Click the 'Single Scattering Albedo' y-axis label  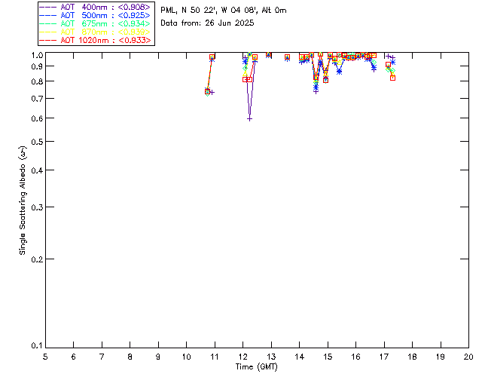coord(23,201)
